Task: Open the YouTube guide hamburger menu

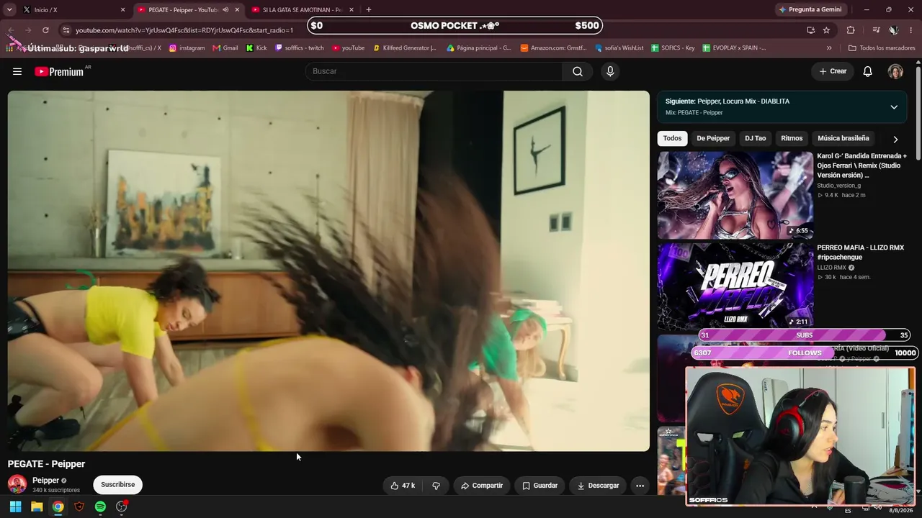Action: click(x=17, y=71)
